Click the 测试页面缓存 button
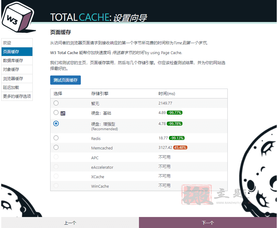This screenshot has width=277, height=228. click(x=66, y=80)
